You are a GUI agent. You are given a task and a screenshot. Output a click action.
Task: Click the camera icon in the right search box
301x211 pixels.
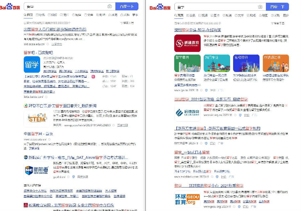point(260,6)
